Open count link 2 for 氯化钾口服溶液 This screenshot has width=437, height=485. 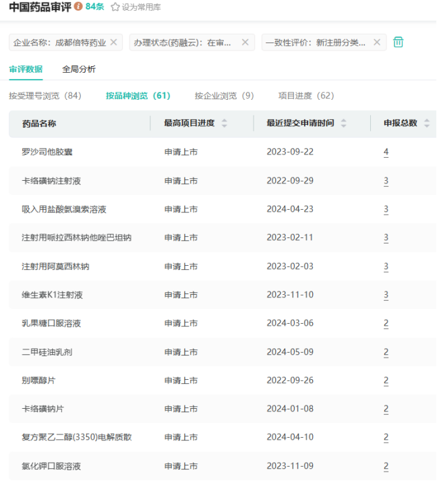386,466
